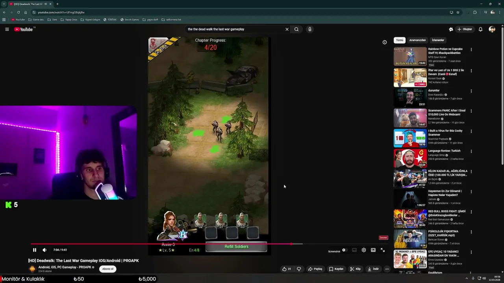
Task: Go back in the browser
Action: 4,12
